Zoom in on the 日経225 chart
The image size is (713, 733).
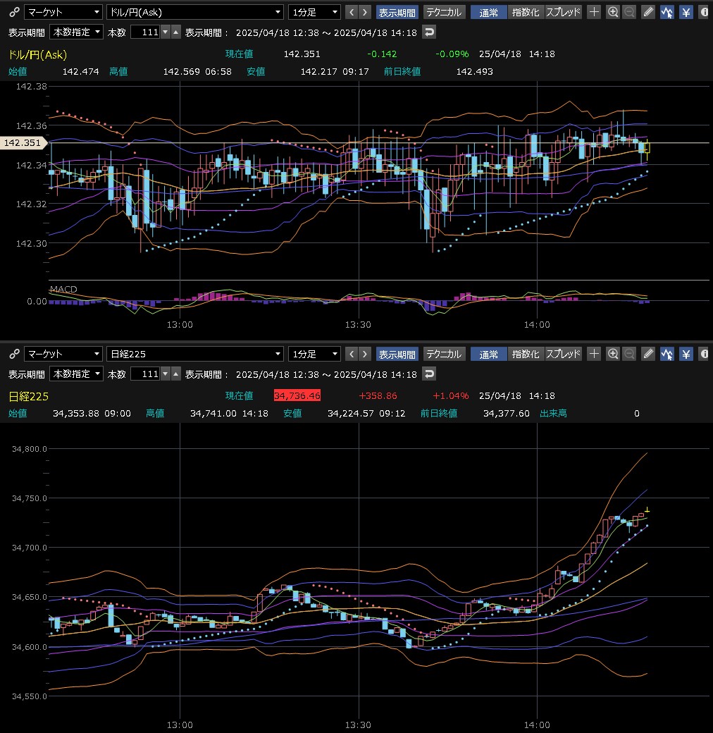point(612,354)
